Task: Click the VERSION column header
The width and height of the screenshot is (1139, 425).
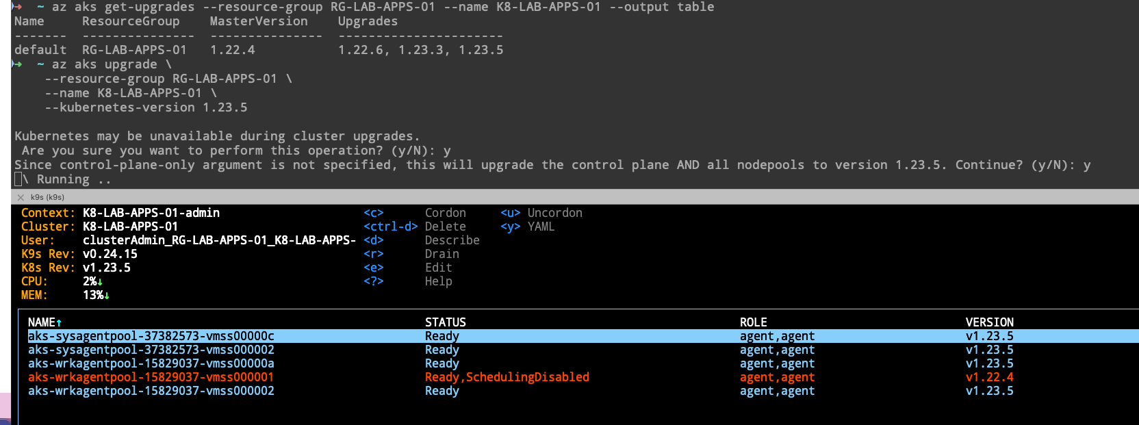Action: point(990,322)
